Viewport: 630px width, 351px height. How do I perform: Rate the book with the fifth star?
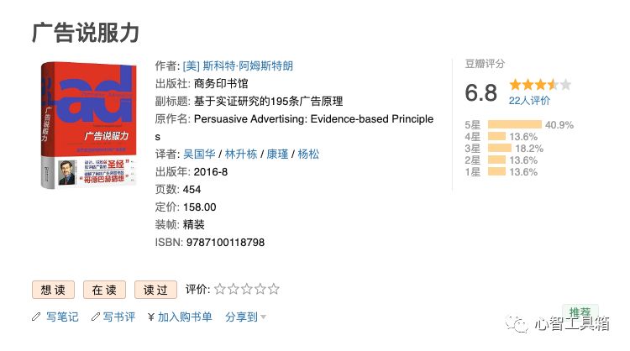tap(274, 290)
